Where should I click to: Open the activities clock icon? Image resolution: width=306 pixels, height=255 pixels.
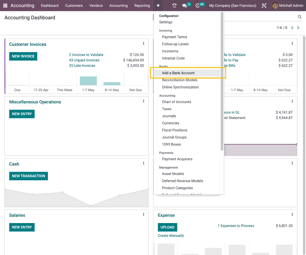[x=198, y=6]
